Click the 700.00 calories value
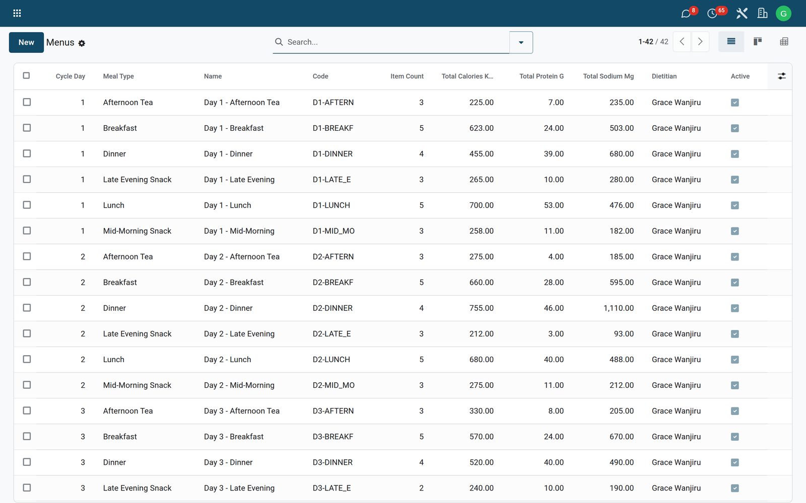 pyautogui.click(x=481, y=205)
